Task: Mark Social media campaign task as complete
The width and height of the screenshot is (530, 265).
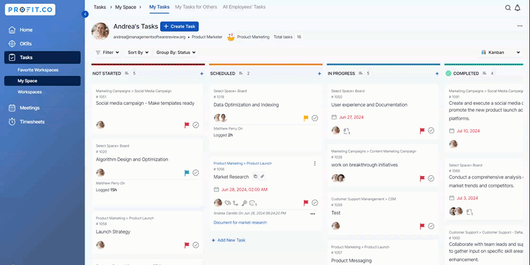Action: point(196,125)
